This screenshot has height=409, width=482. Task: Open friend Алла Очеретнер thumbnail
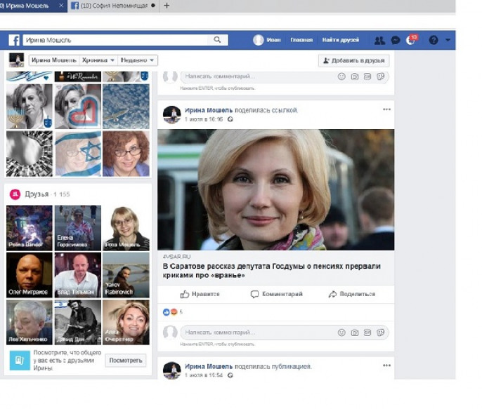(126, 323)
